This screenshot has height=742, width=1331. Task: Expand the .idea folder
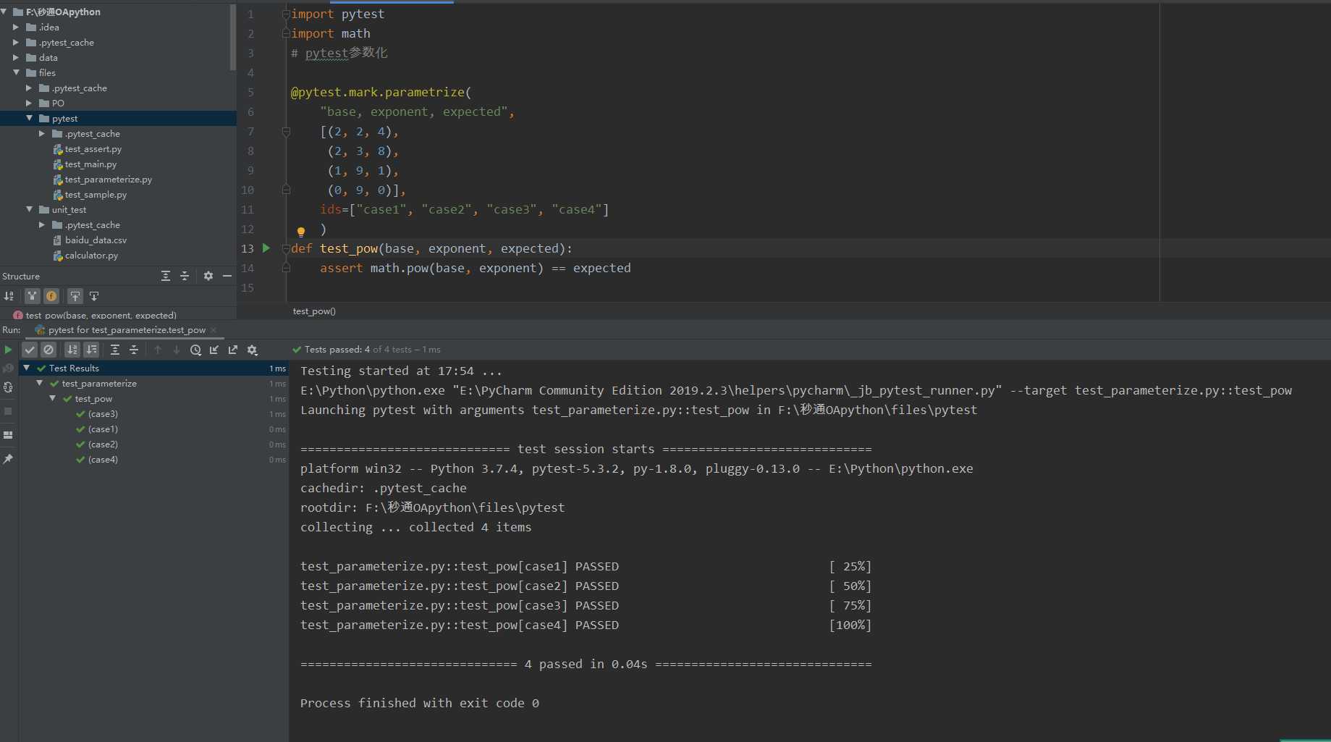click(15, 28)
